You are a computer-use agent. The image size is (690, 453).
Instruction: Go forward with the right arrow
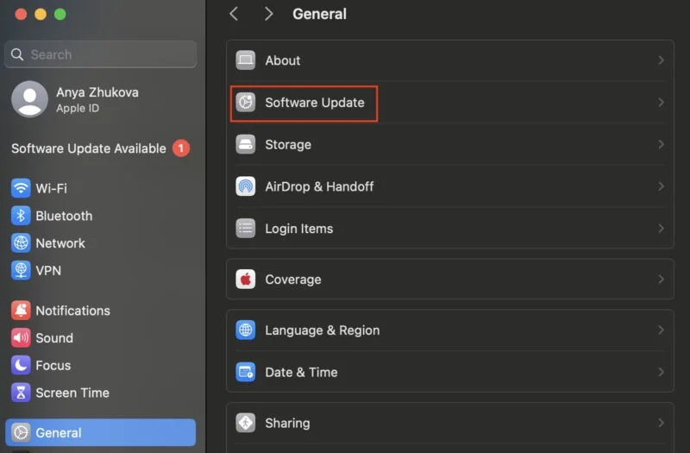(268, 14)
